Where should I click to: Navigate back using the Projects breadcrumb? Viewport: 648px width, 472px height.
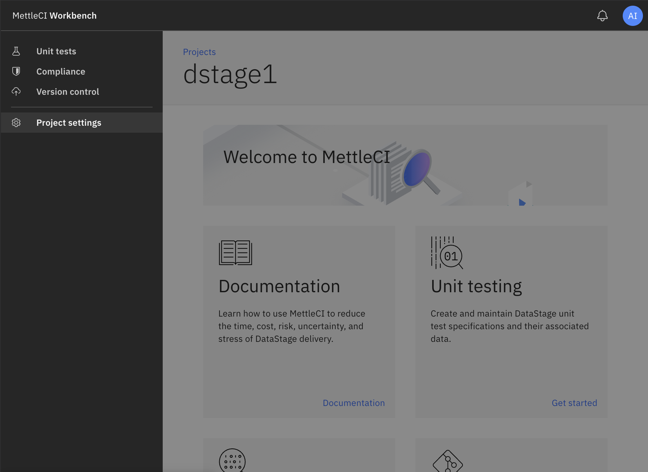199,52
